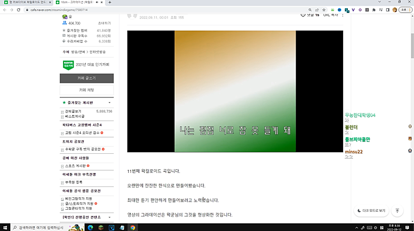414x231 pixels.
Task: Open Microsoft Edge from the taskbar
Action: point(90,227)
